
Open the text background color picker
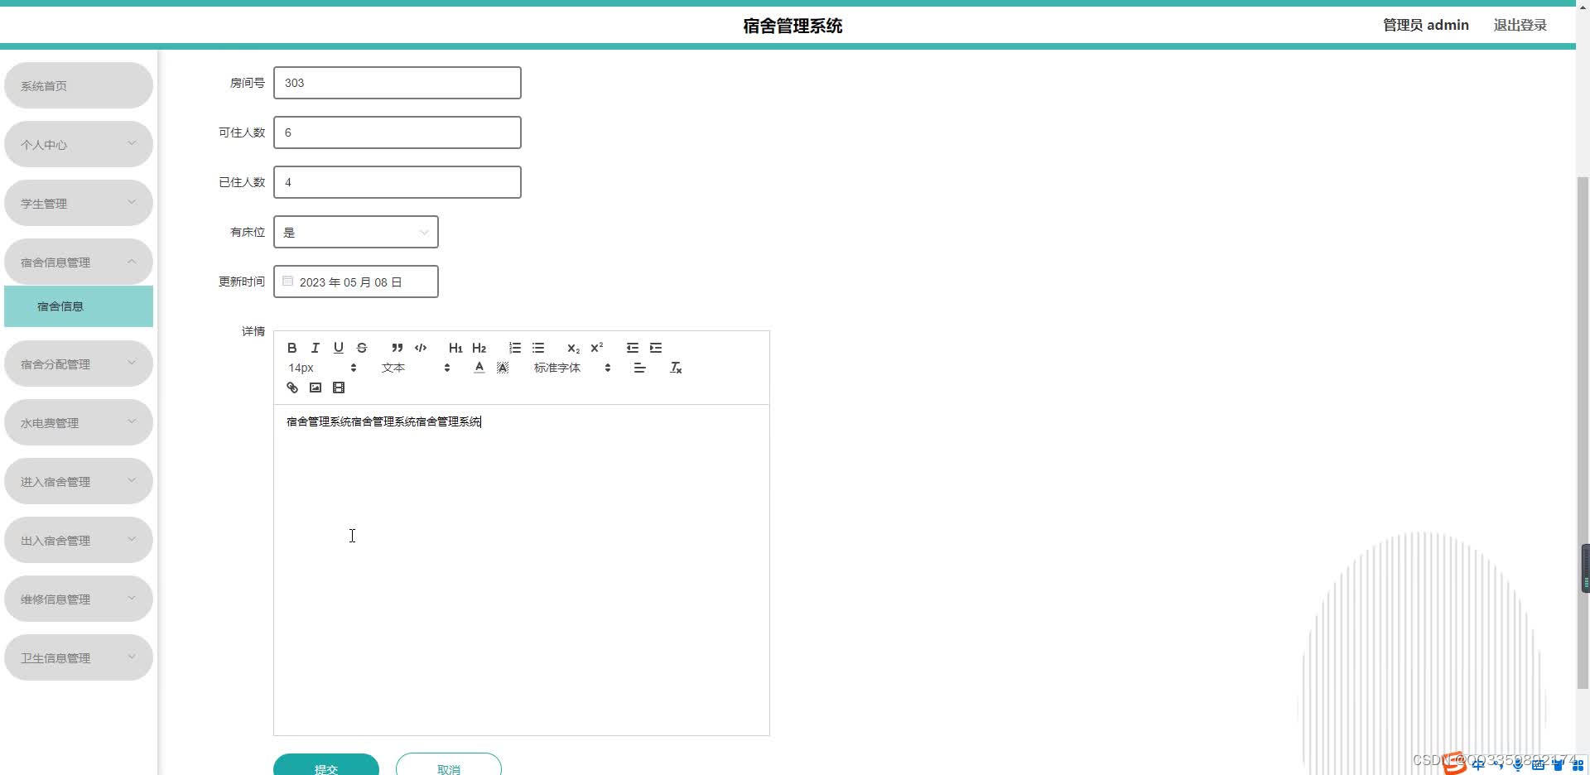(x=502, y=368)
